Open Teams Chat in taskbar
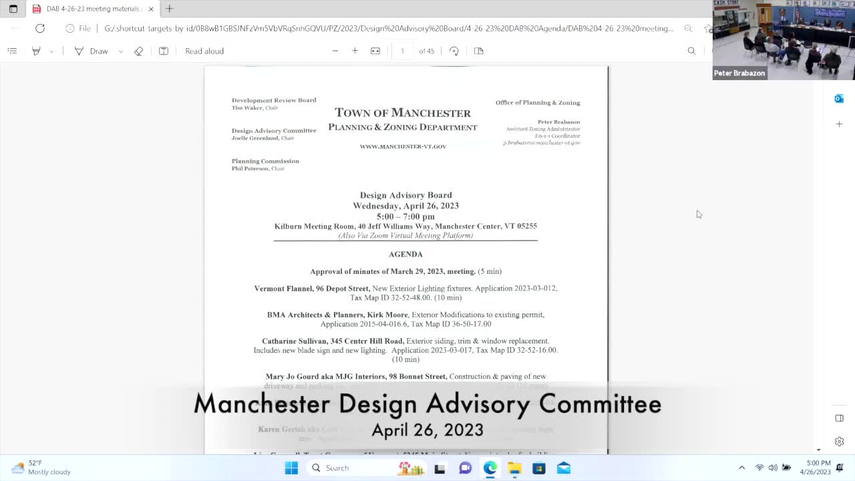The image size is (855, 481). pyautogui.click(x=465, y=468)
